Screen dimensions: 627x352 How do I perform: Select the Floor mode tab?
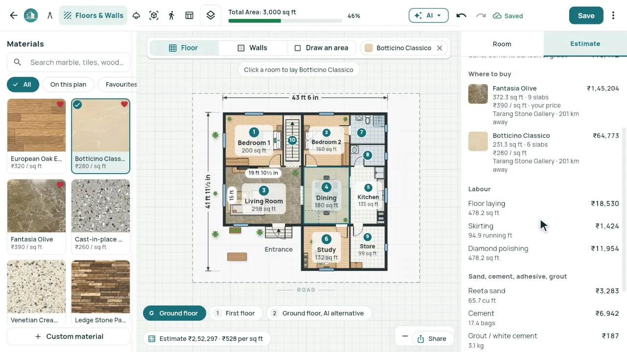click(184, 48)
